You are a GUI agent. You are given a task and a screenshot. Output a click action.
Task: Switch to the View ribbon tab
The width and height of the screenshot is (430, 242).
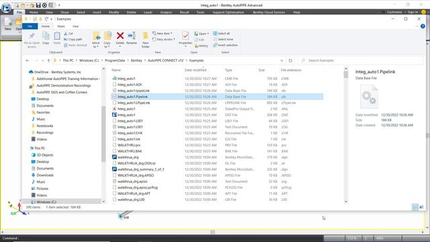coord(75,26)
